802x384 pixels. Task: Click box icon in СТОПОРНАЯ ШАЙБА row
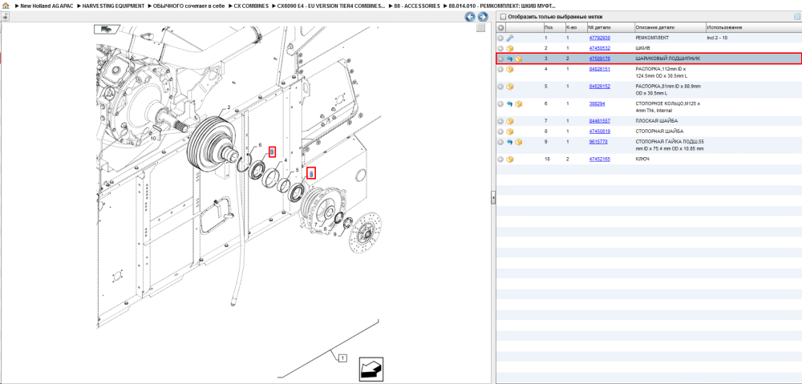510,131
